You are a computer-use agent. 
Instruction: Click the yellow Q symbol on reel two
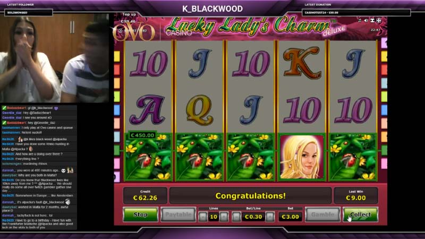(x=200, y=110)
